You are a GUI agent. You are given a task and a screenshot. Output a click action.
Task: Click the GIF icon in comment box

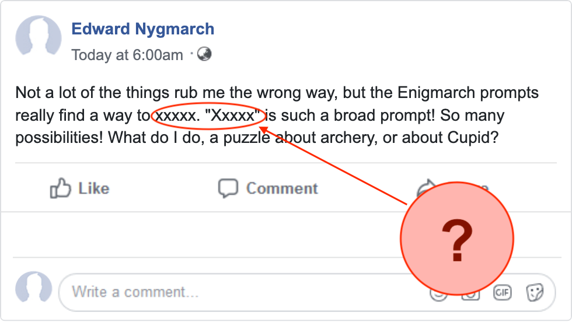pos(503,292)
